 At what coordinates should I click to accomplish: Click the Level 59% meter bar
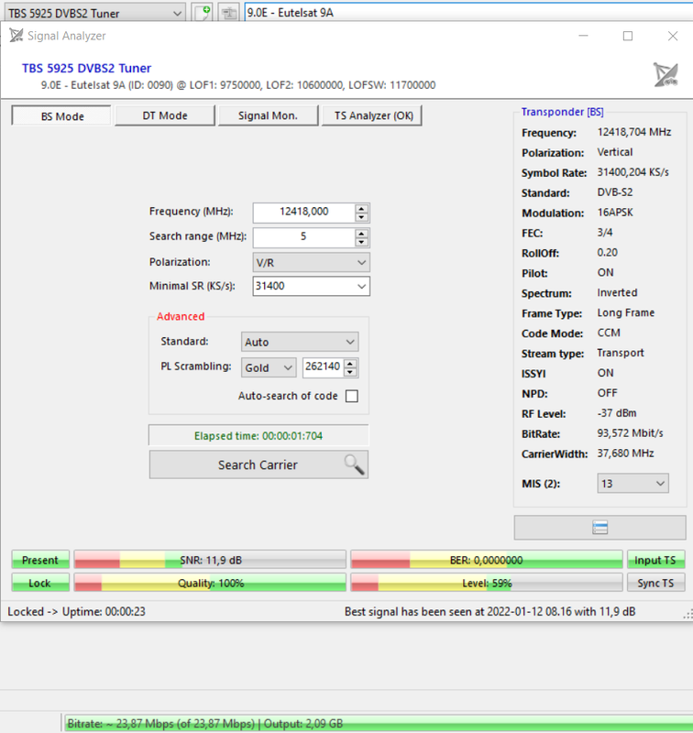(x=487, y=583)
